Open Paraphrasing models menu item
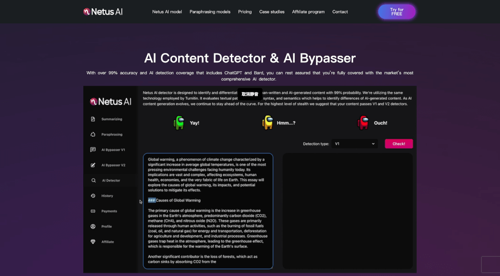500x276 pixels. point(210,12)
